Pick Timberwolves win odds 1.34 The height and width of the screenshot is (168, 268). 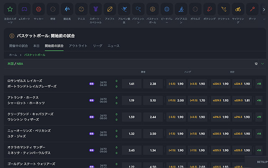click(153, 150)
